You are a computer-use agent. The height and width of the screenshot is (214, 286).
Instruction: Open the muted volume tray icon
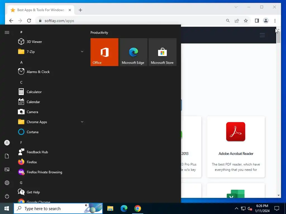(x=250, y=208)
